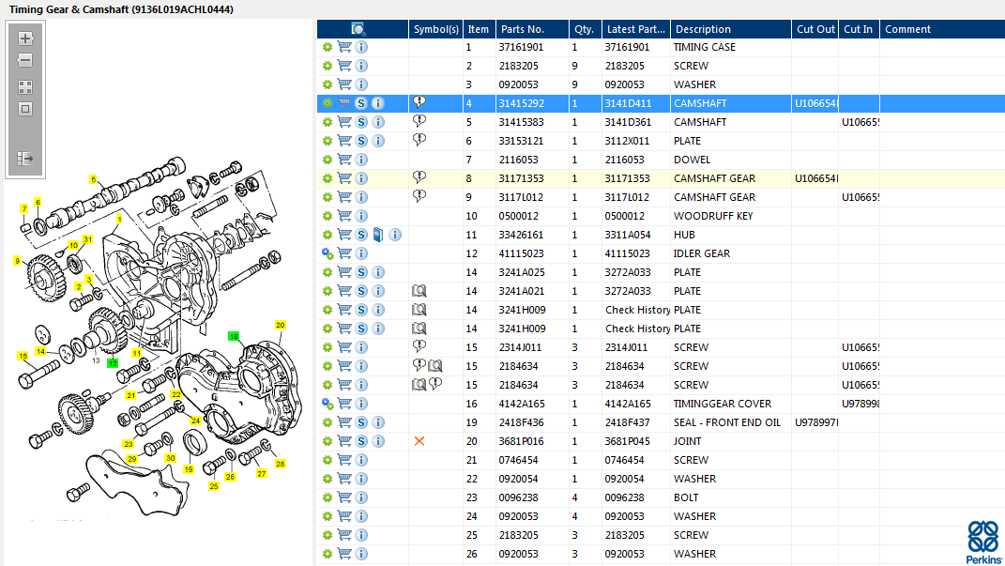Click the list-arrow panel toggle icon
This screenshot has height=566, width=1005.
pyautogui.click(x=25, y=159)
